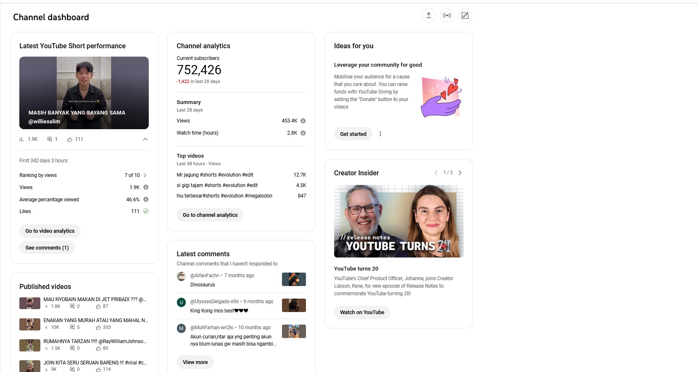
Task: Click Go to channel analytics button
Action: 210,215
